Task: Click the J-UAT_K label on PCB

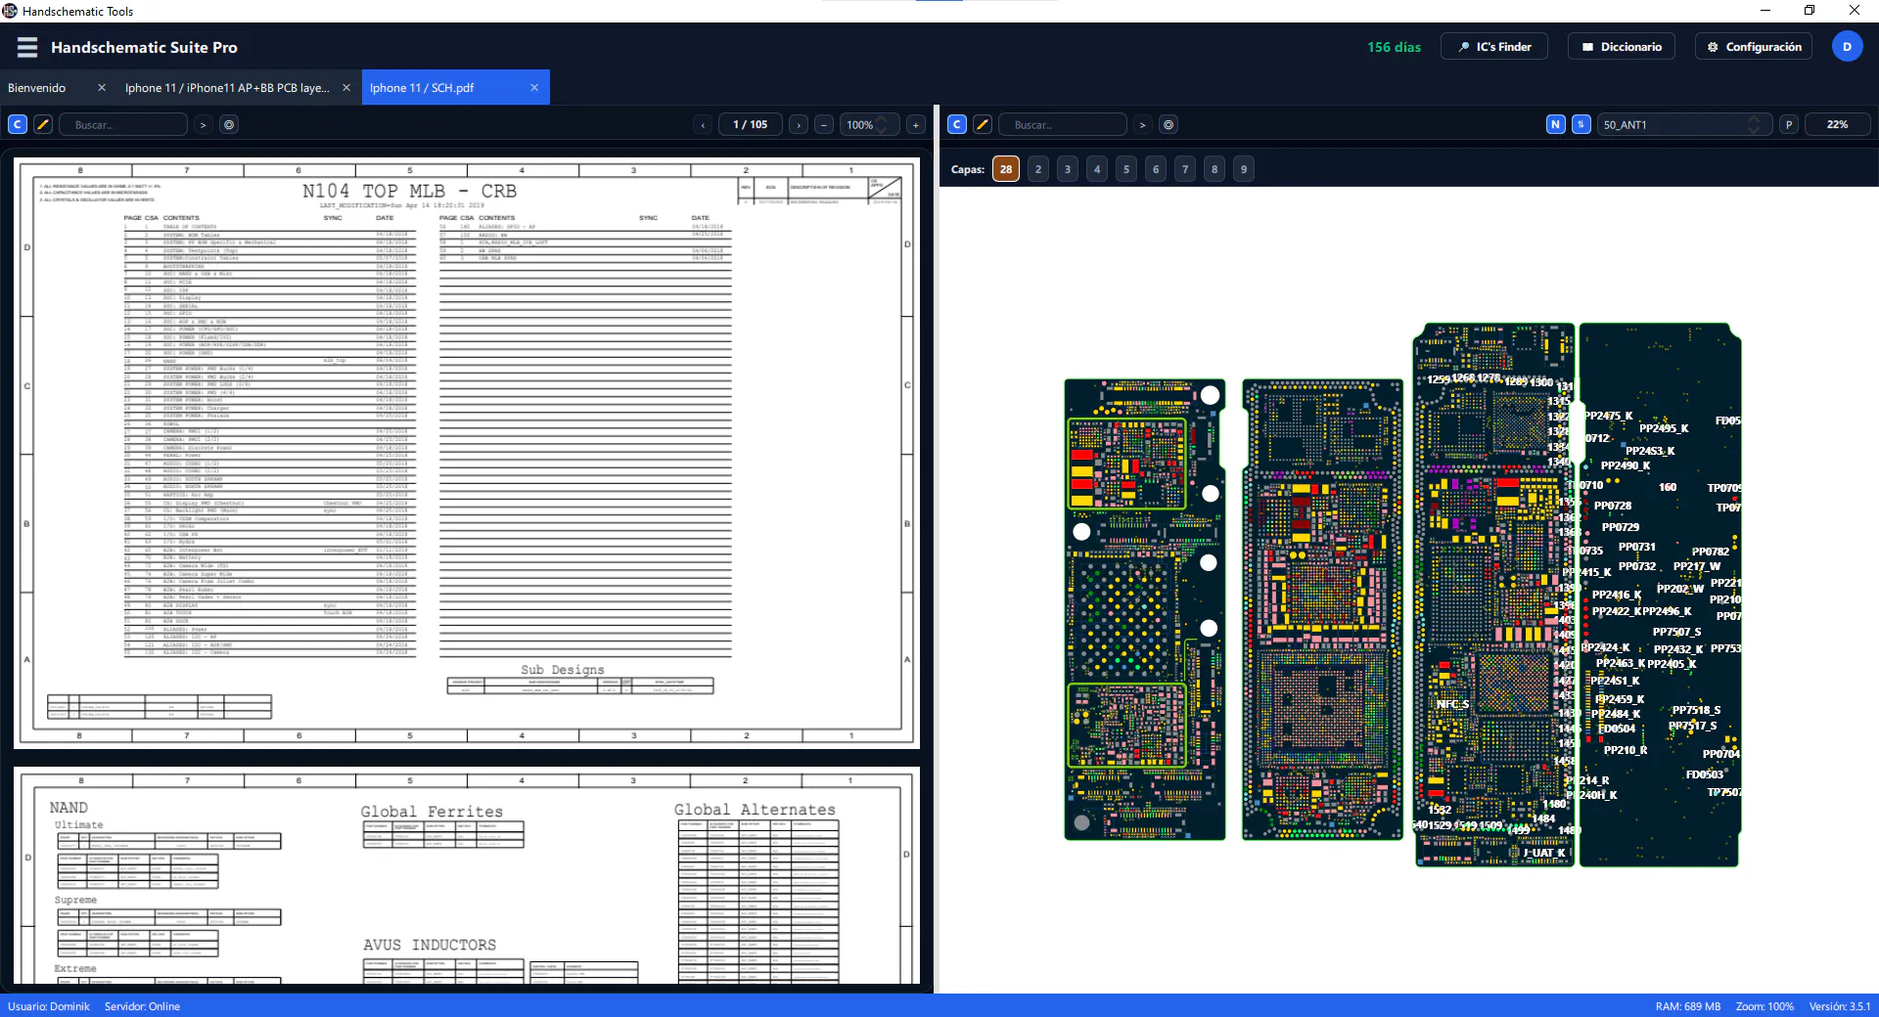Action: (x=1544, y=853)
